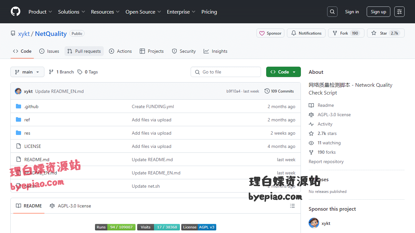Open Update net.sh commit message

[146, 186]
